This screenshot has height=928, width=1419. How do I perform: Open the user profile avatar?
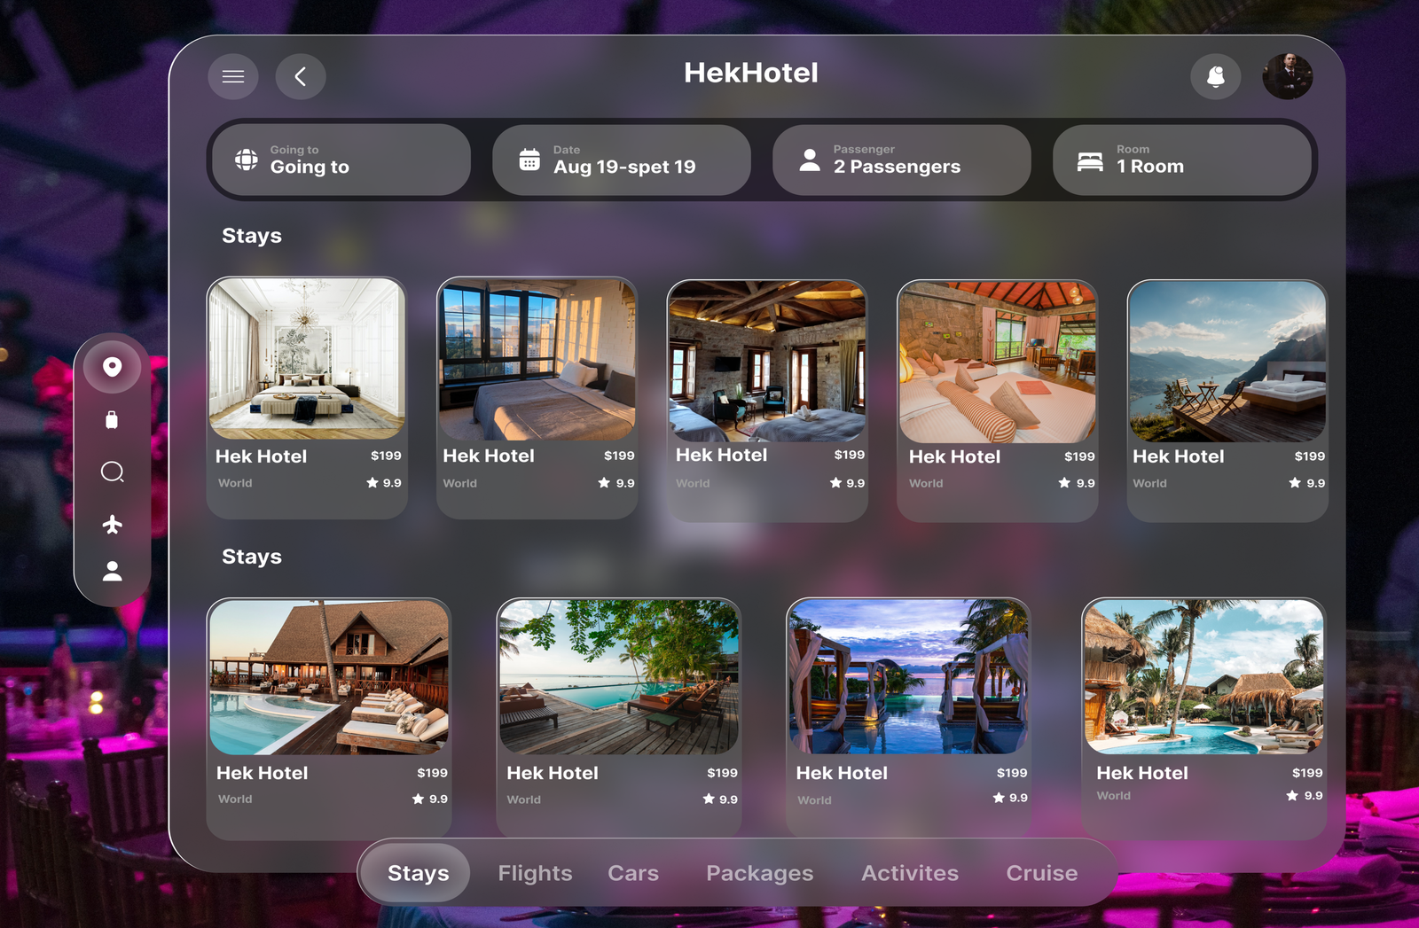1288,76
